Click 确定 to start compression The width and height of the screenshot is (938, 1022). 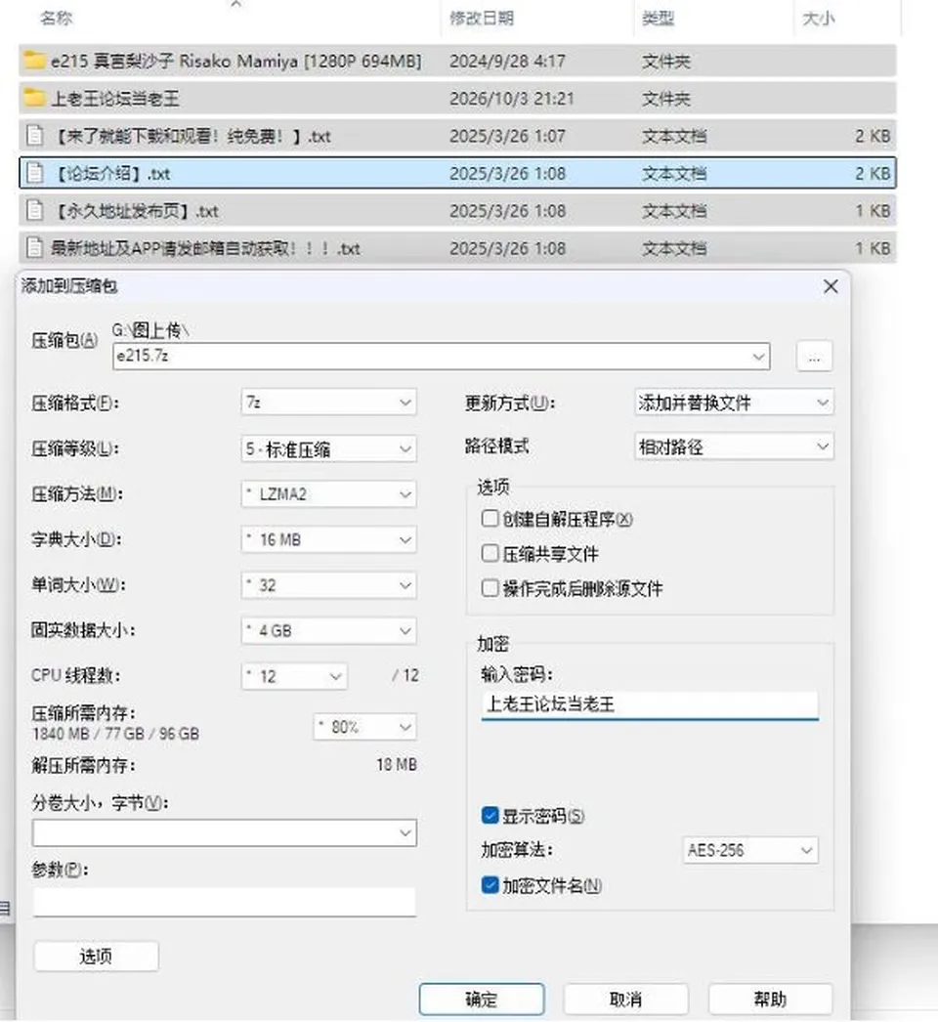(482, 1000)
